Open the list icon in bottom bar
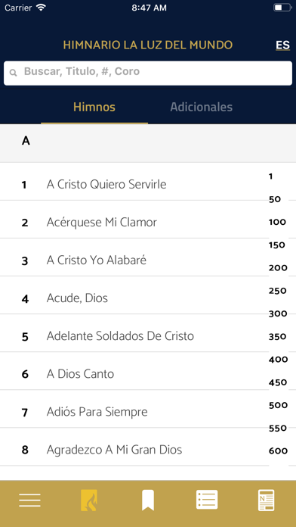Screen dimensions: 296x527 [207, 500]
